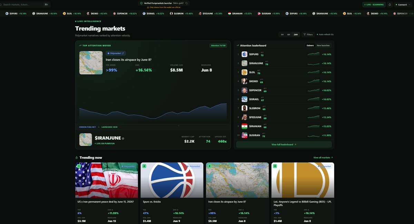Click the $LOL logo in the leaderboard

pos(244,72)
